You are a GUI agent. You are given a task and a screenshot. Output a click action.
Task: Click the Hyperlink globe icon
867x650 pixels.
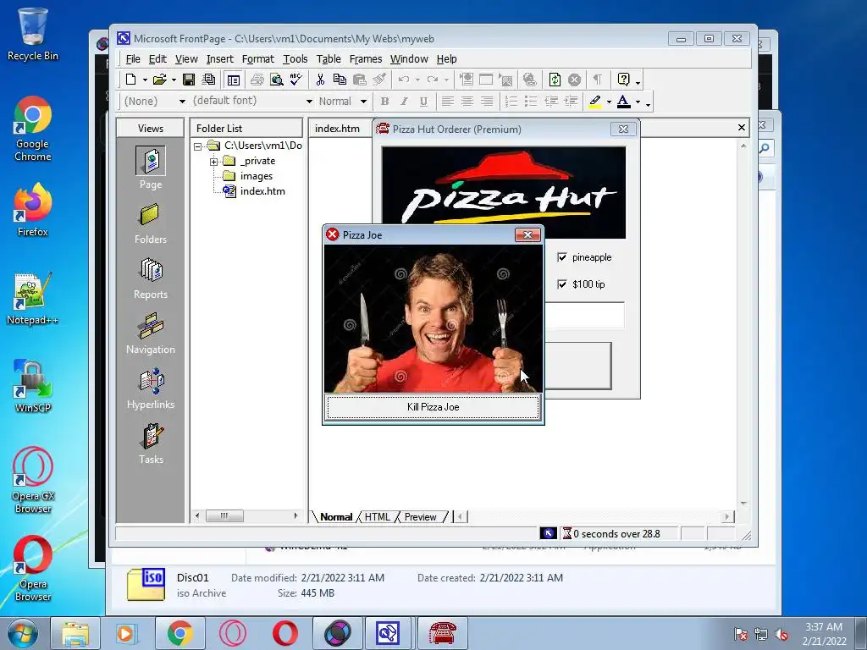(530, 80)
